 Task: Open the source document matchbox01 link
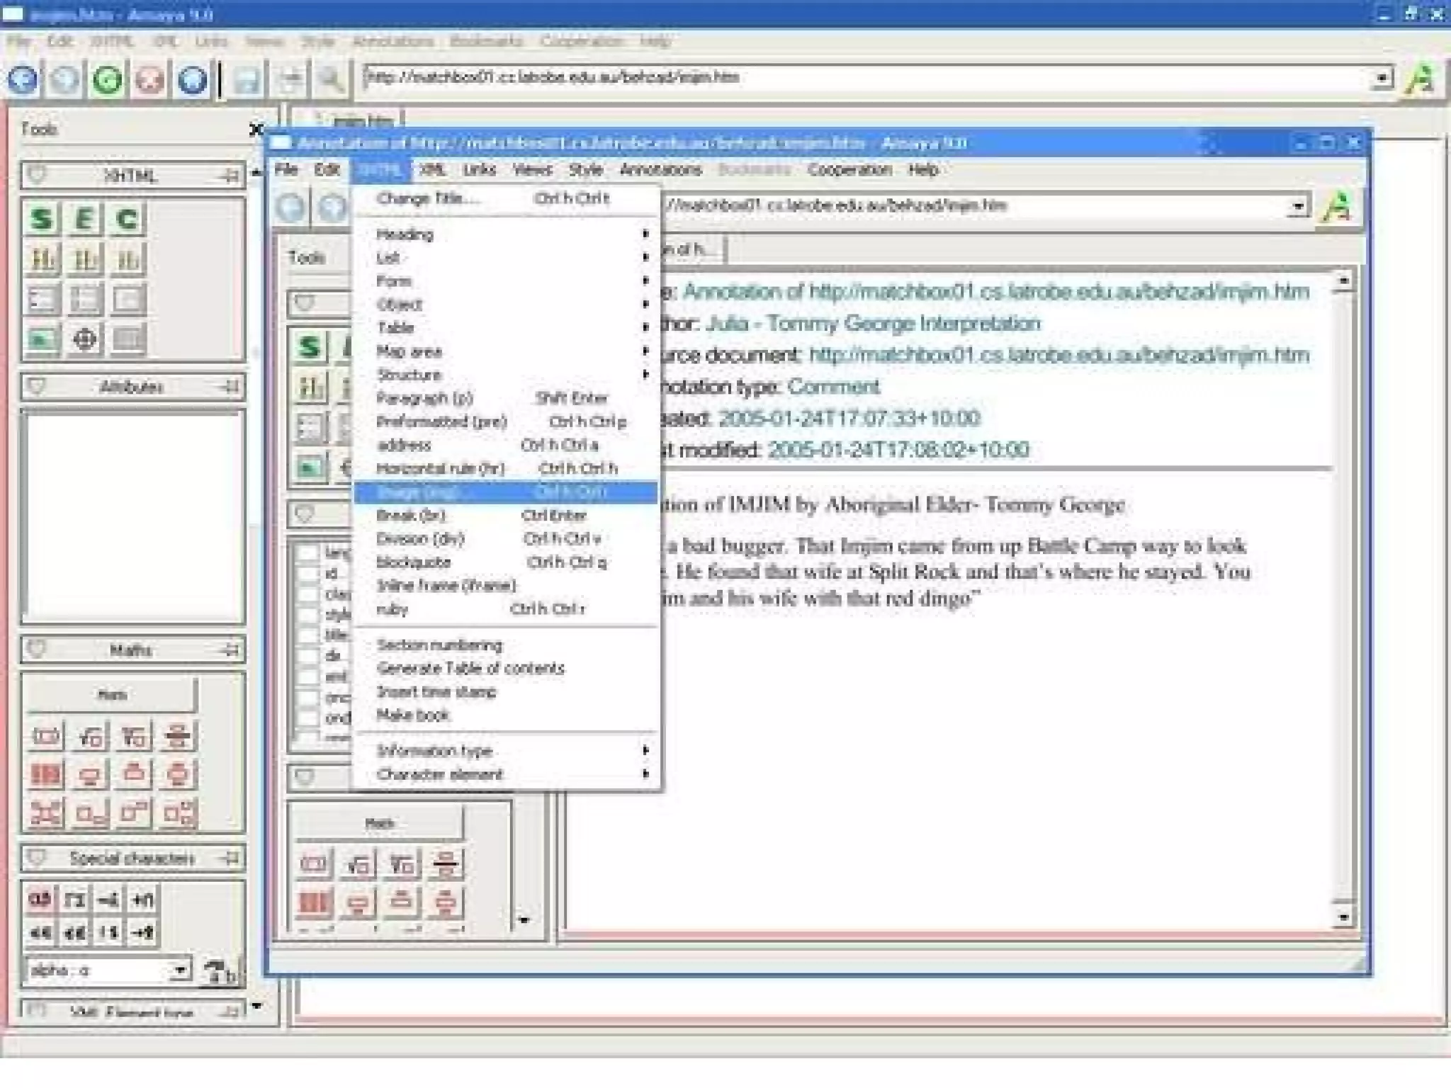click(1058, 354)
